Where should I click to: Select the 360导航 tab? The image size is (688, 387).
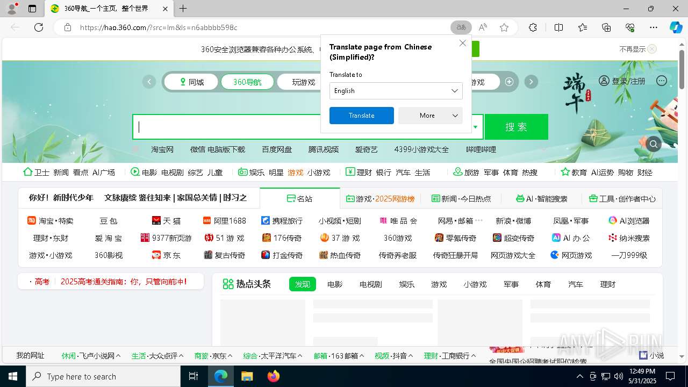click(247, 82)
